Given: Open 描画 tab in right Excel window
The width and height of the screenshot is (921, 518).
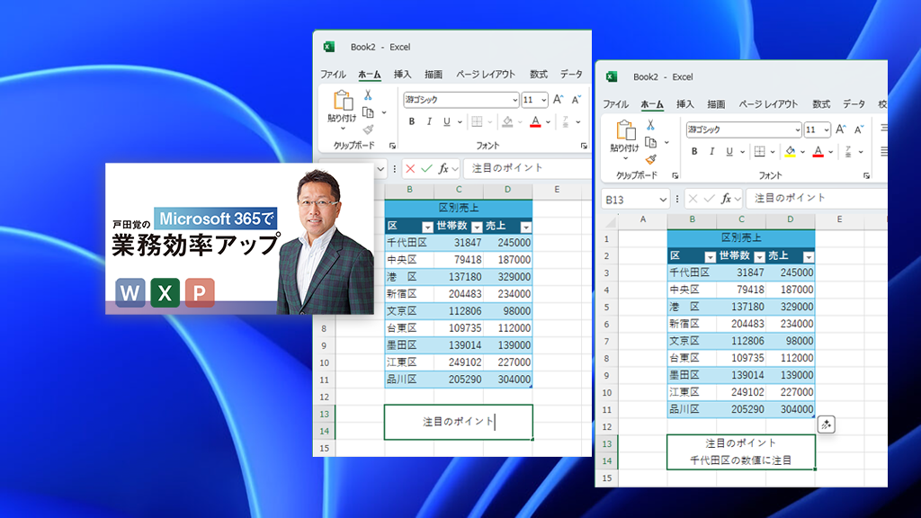Looking at the screenshot, I should click(x=716, y=104).
